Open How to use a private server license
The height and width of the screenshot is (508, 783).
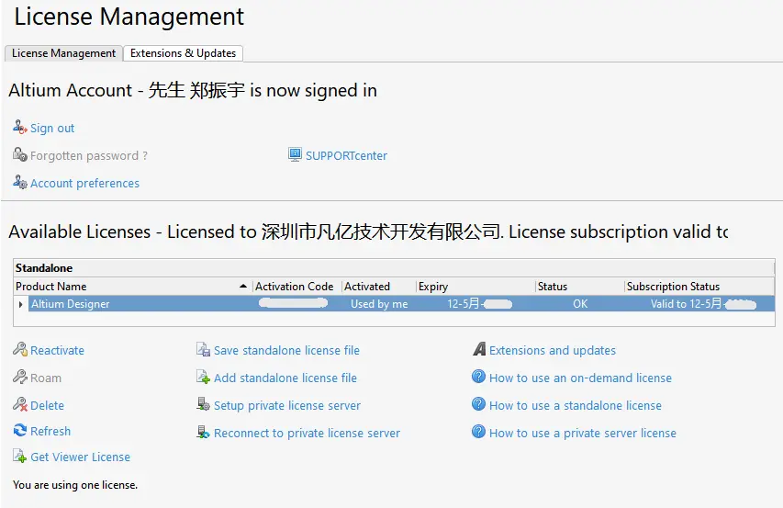pyautogui.click(x=583, y=433)
